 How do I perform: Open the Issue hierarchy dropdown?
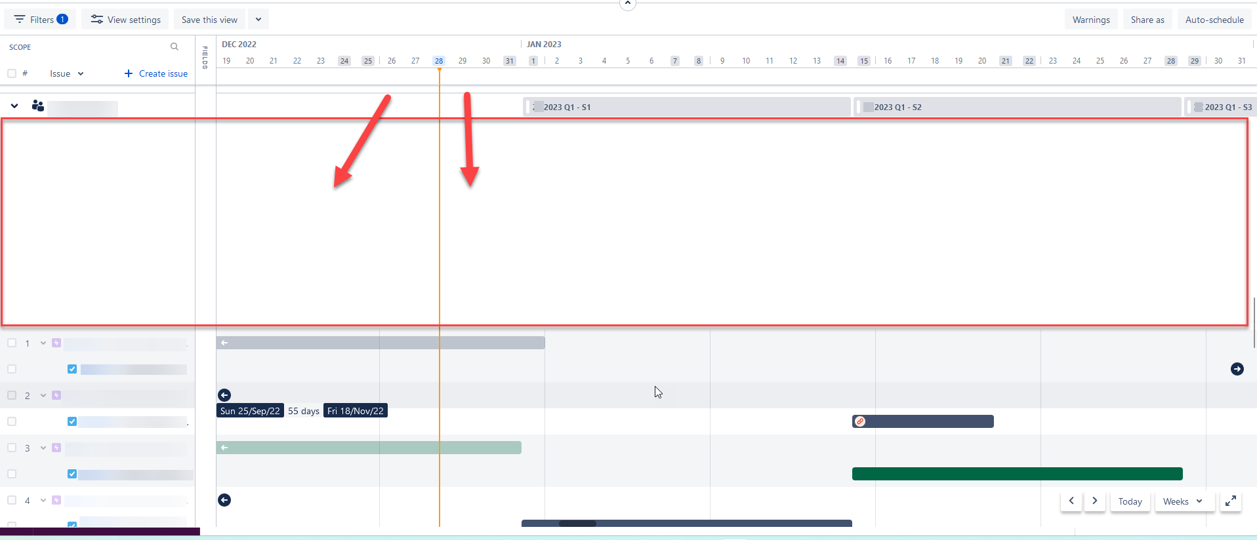pyautogui.click(x=67, y=73)
